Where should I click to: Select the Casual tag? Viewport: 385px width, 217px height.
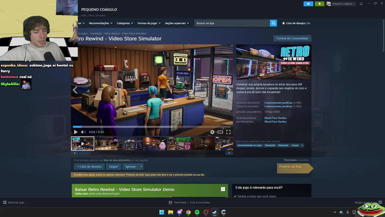[295, 145]
